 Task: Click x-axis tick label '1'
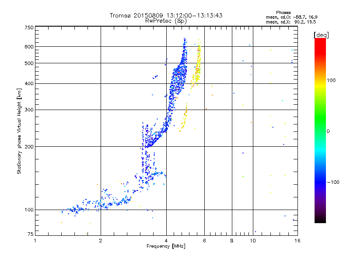point(35,241)
